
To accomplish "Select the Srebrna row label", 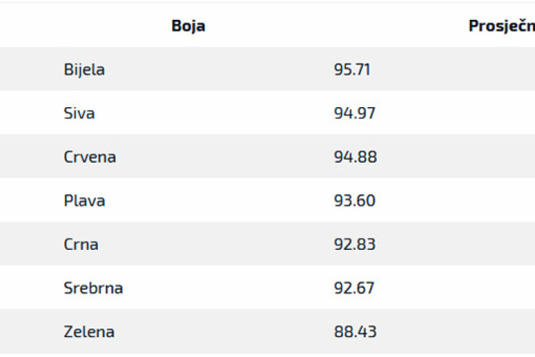I will click(x=93, y=288).
